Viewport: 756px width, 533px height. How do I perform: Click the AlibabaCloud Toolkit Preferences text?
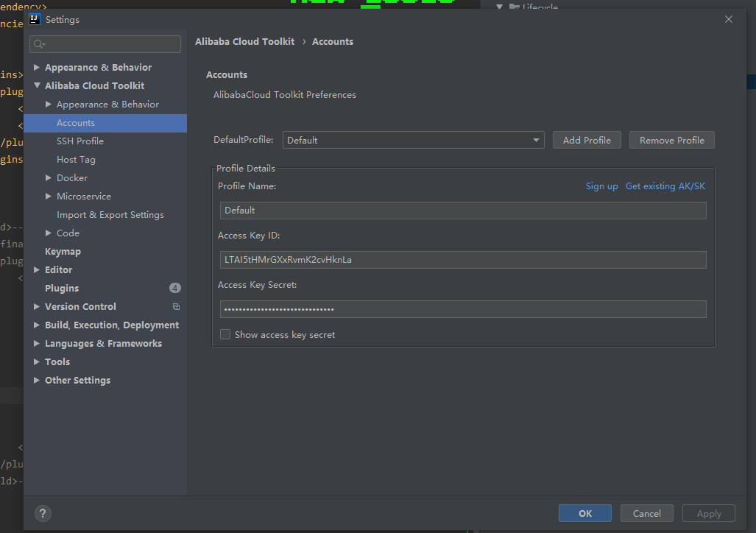pos(284,95)
